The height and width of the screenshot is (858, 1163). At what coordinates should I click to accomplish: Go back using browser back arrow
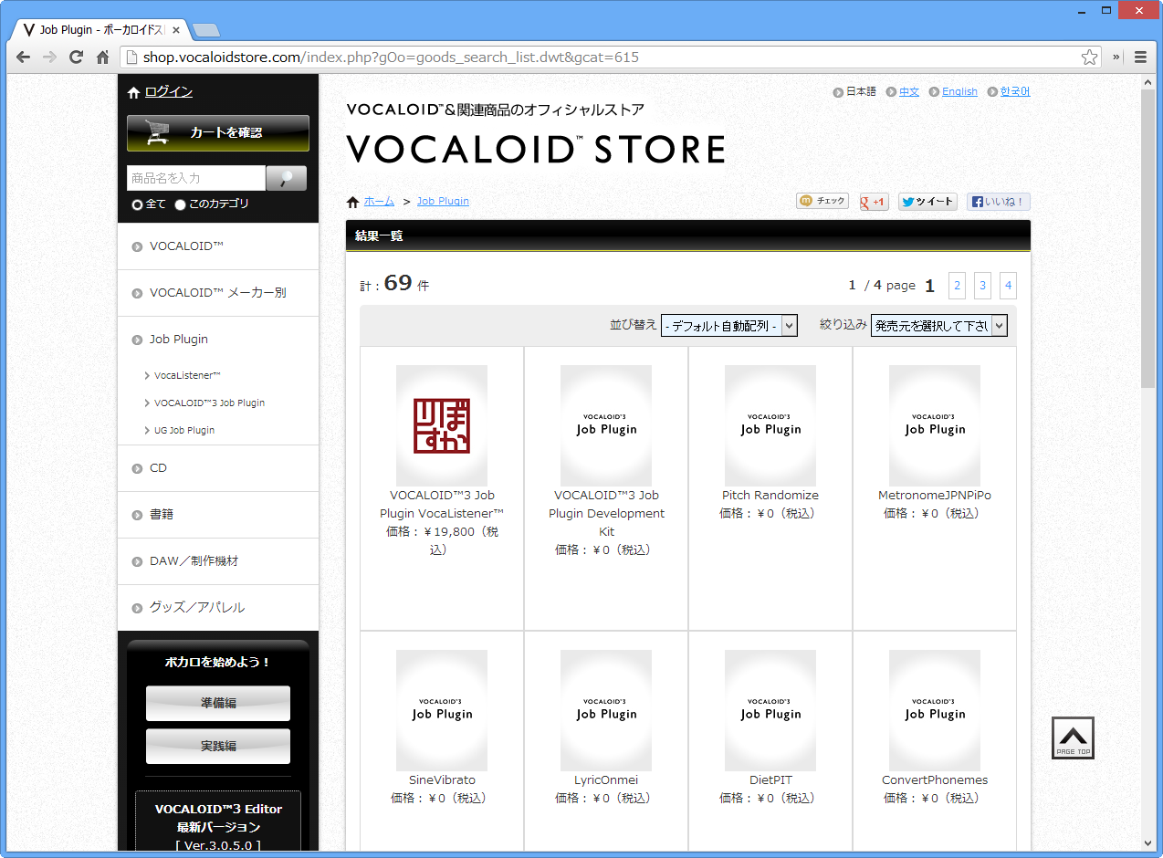[23, 57]
